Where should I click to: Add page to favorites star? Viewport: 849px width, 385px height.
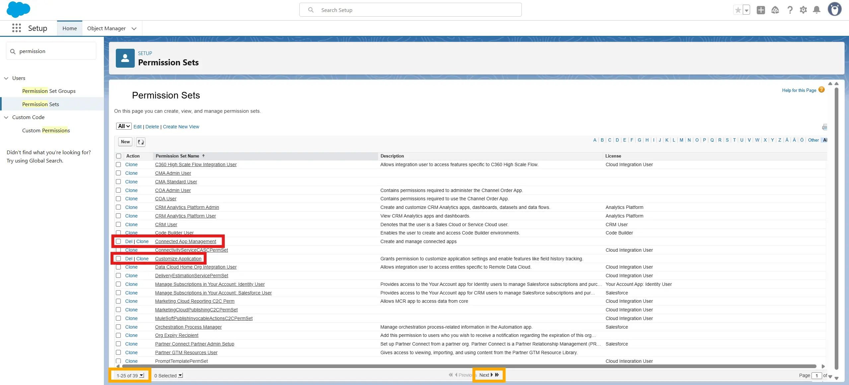(738, 10)
